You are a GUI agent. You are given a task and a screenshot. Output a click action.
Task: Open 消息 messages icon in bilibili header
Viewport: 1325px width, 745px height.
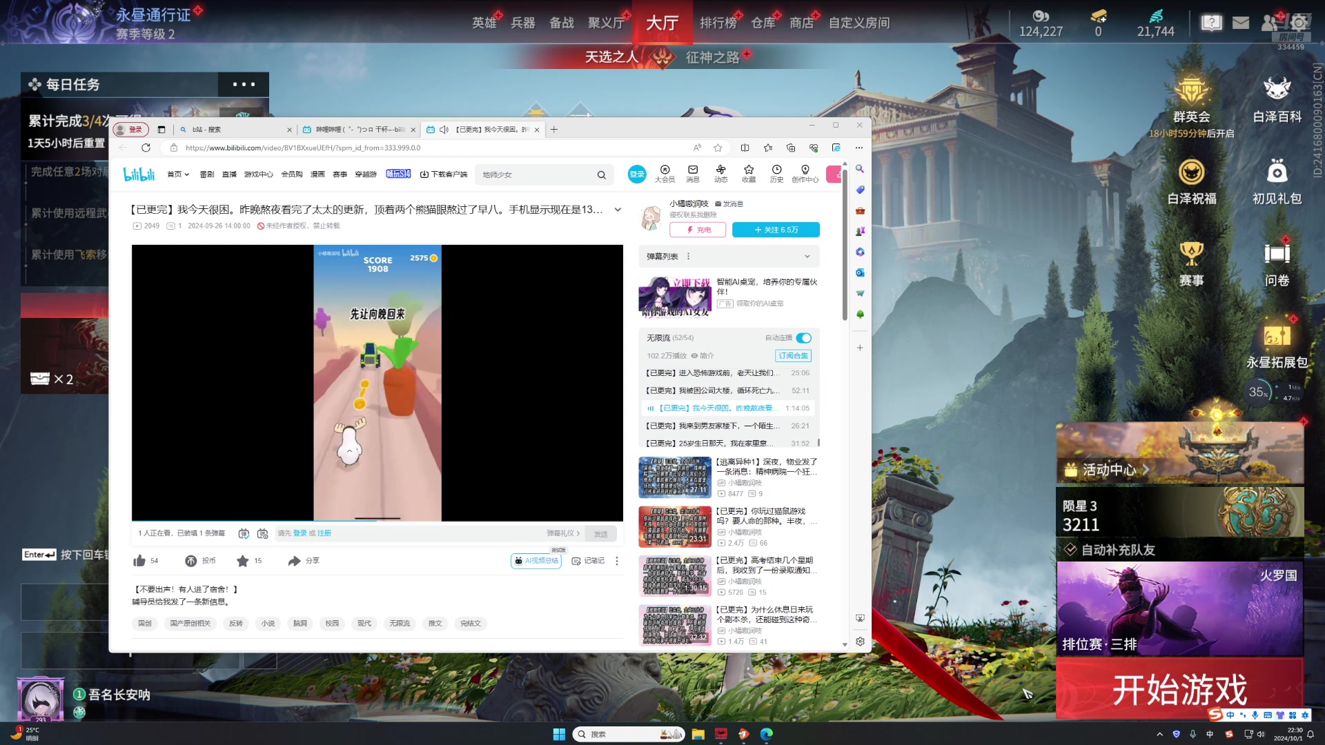click(693, 174)
